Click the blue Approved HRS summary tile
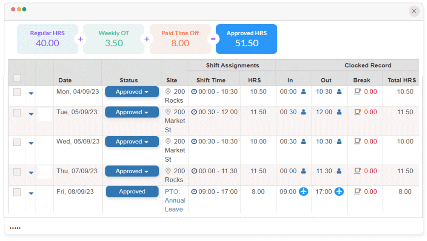 [247, 39]
